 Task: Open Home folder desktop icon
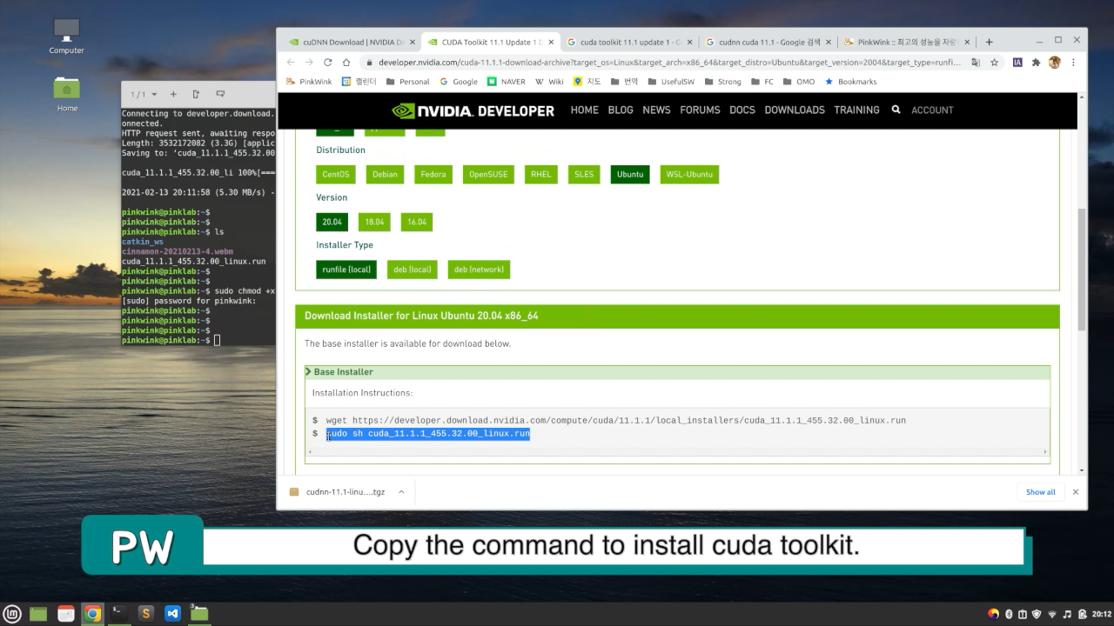67,94
